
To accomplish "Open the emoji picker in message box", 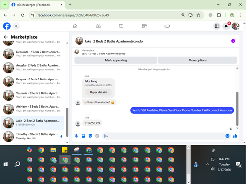I will [x=227, y=136].
